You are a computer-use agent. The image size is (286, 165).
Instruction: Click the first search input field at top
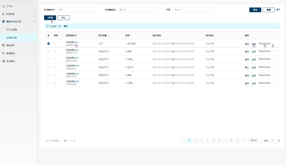tap(76, 10)
